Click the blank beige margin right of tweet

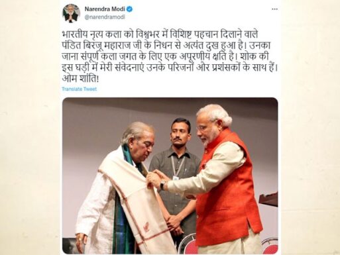tap(310, 127)
